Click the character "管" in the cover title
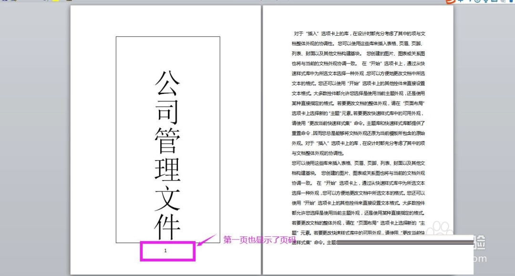Image resolution: width=515 pixels, height=276 pixels. click(167, 141)
